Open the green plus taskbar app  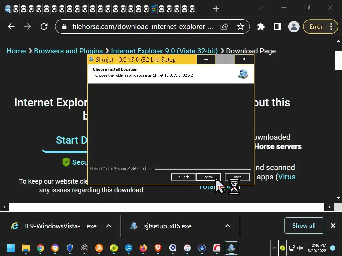[x=114, y=248]
